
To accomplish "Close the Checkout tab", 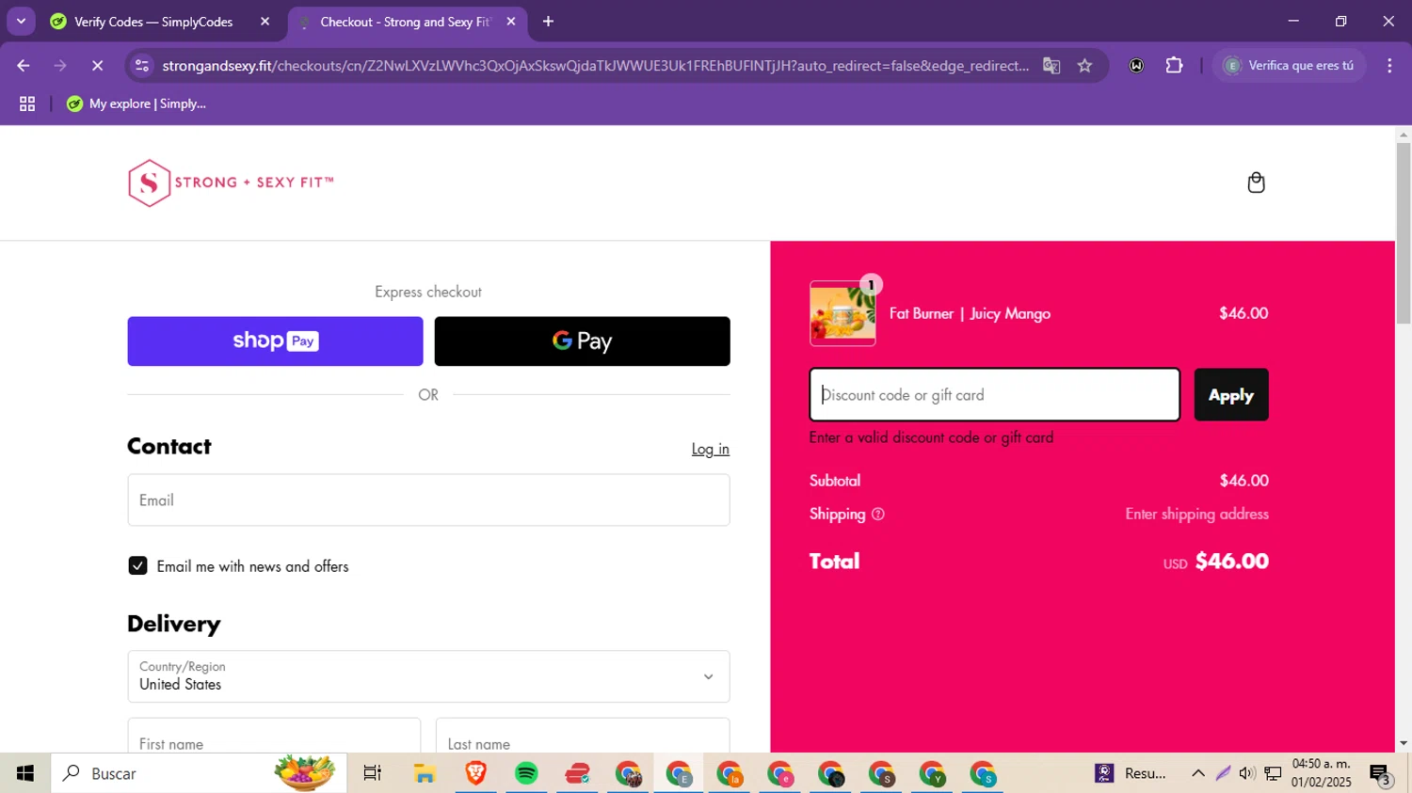I will tap(511, 22).
